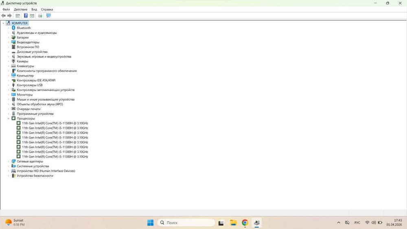Select Программные устройства row

(x=35, y=113)
